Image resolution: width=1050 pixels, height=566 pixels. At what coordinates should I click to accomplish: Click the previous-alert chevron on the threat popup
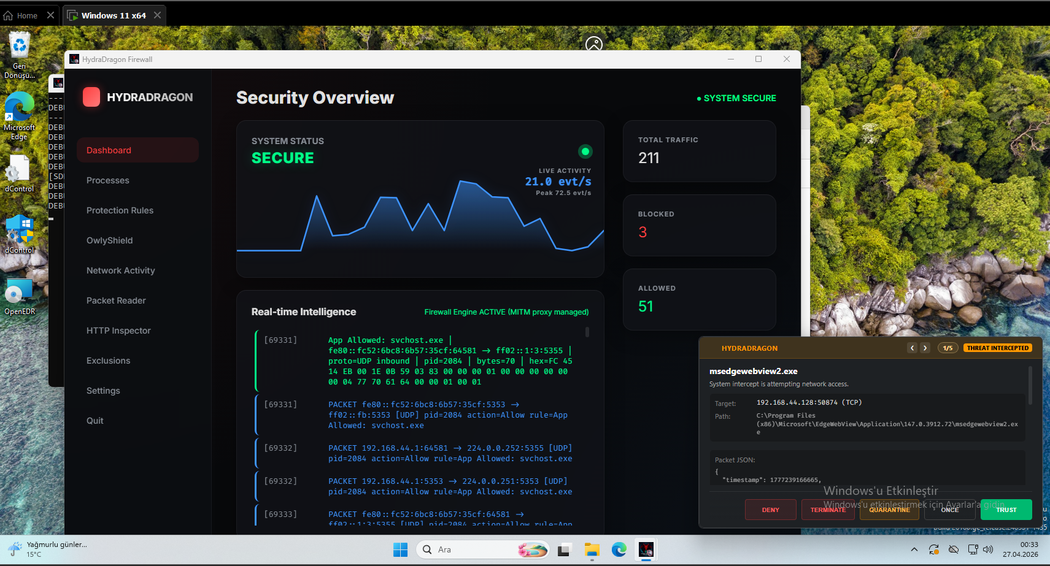(x=912, y=348)
